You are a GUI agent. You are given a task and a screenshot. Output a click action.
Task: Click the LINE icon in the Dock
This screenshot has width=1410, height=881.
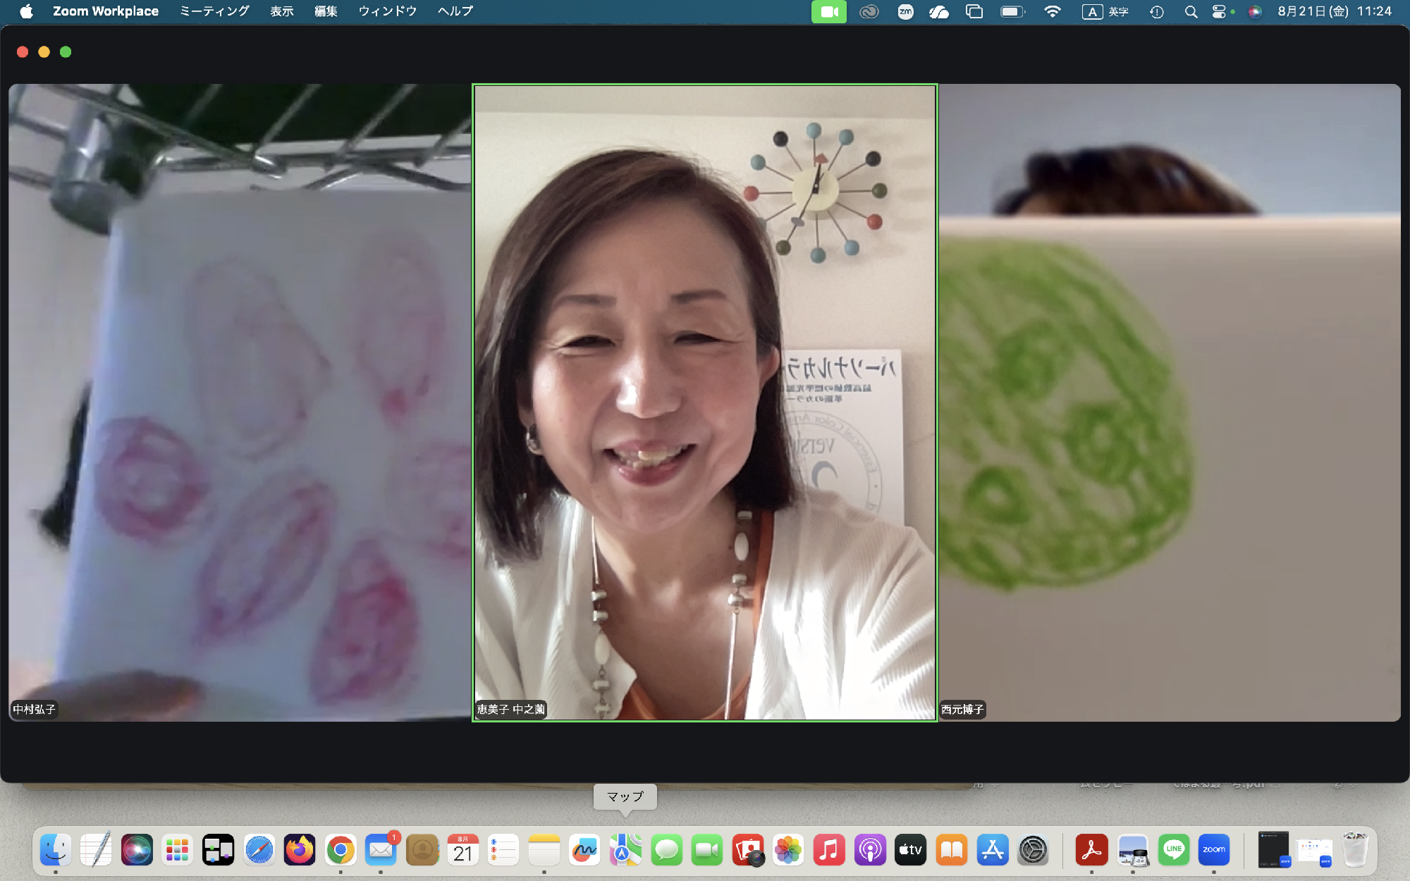tap(1174, 850)
